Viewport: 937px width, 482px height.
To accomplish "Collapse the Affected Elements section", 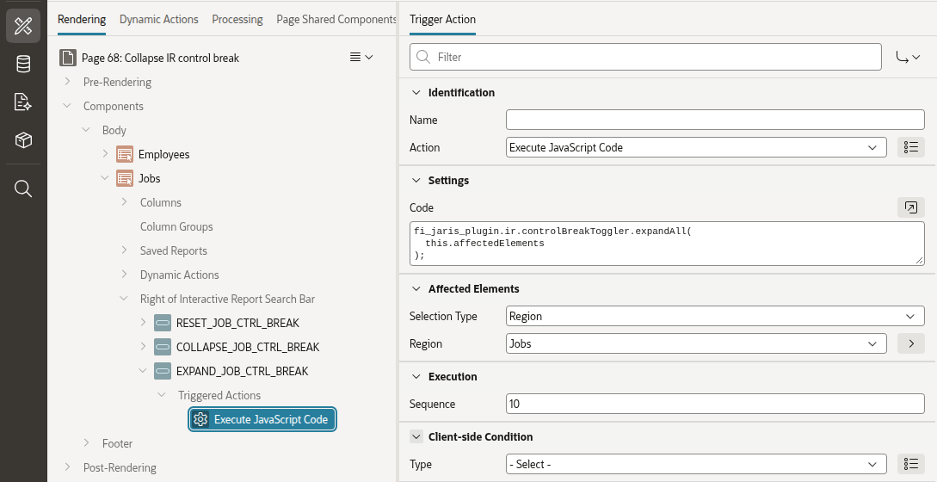I will tap(416, 289).
